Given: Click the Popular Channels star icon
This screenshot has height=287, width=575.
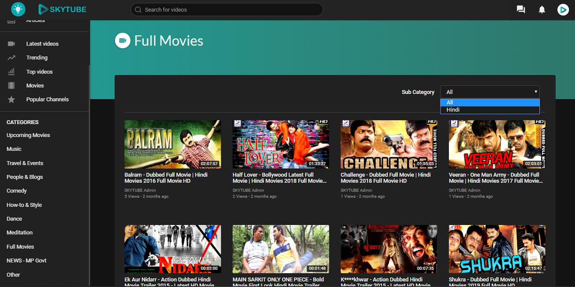Looking at the screenshot, I should [12, 100].
